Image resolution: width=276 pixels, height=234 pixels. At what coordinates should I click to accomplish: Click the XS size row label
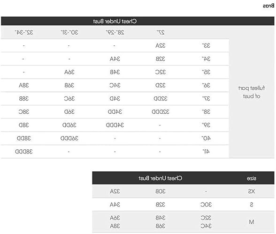[x=252, y=191]
